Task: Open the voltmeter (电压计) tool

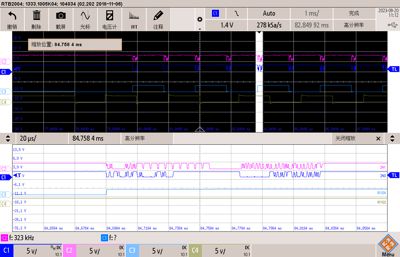Action: coord(109,15)
